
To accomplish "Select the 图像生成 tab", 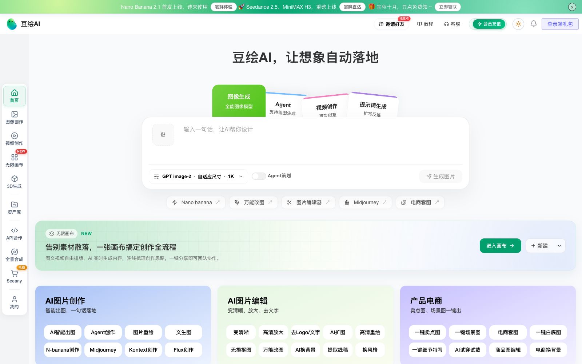I will click(x=239, y=101).
